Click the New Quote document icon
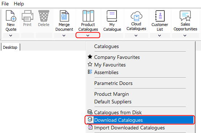This screenshot has height=133, width=201. [x=11, y=16]
